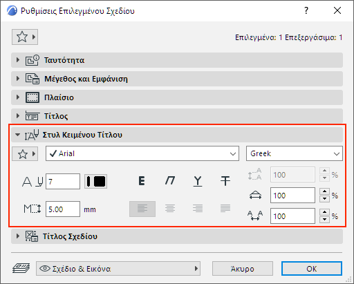This screenshot has height=284, width=354.
Task: Select right text alignment
Action: click(198, 209)
